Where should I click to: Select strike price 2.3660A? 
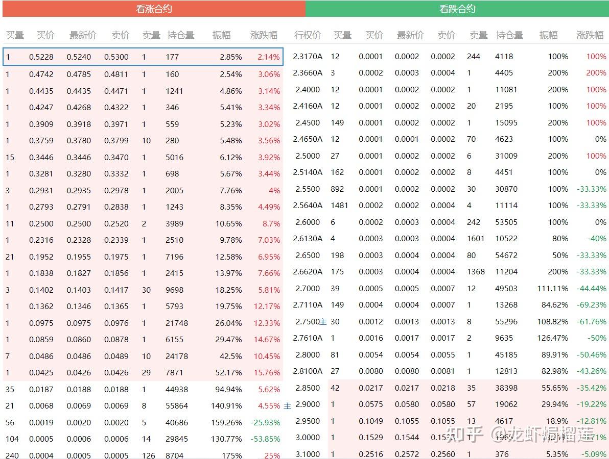[308, 73]
